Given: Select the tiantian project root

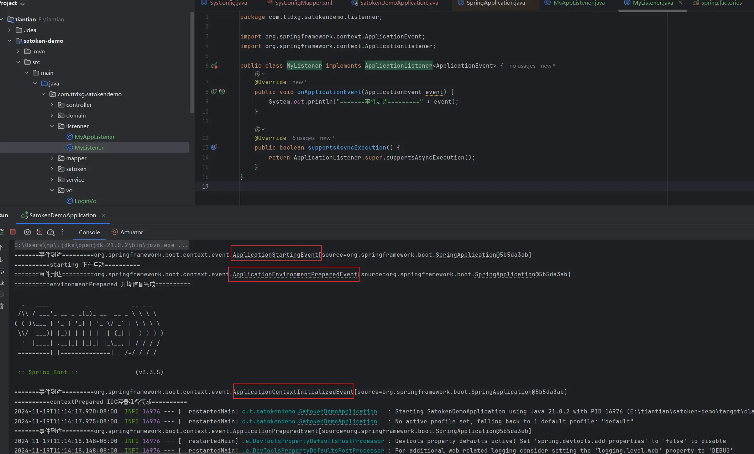Looking at the screenshot, I should pyautogui.click(x=26, y=19).
